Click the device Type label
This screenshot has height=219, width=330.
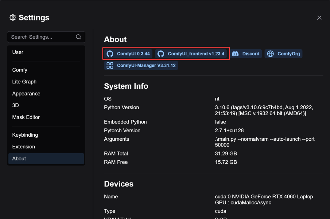110,211
